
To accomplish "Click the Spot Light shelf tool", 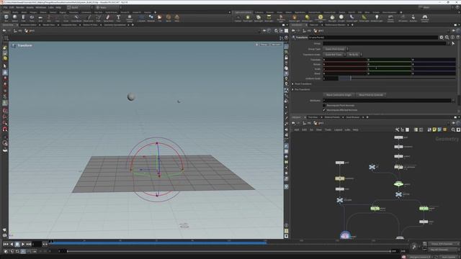I will (259, 18).
